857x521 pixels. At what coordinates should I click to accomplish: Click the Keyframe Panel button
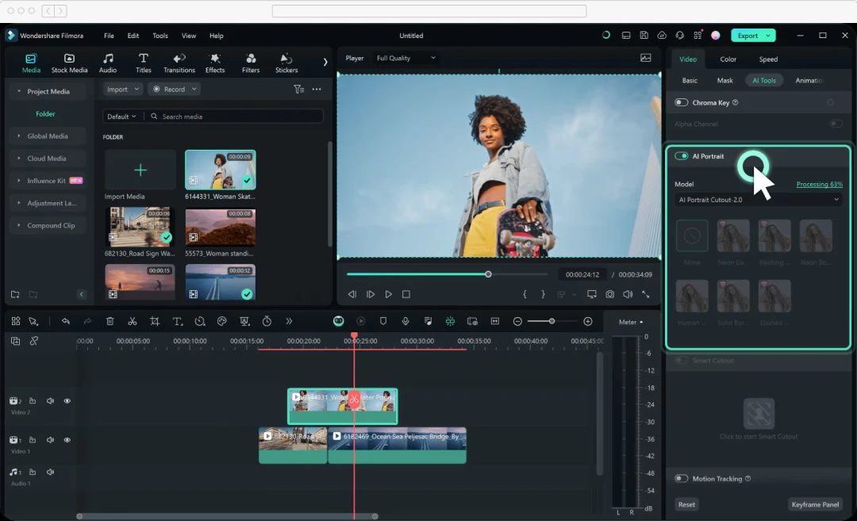pyautogui.click(x=815, y=504)
